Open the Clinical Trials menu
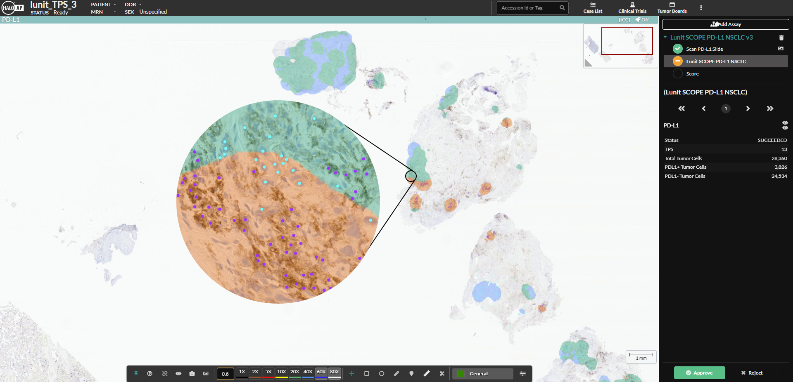The width and height of the screenshot is (793, 382). [x=632, y=7]
